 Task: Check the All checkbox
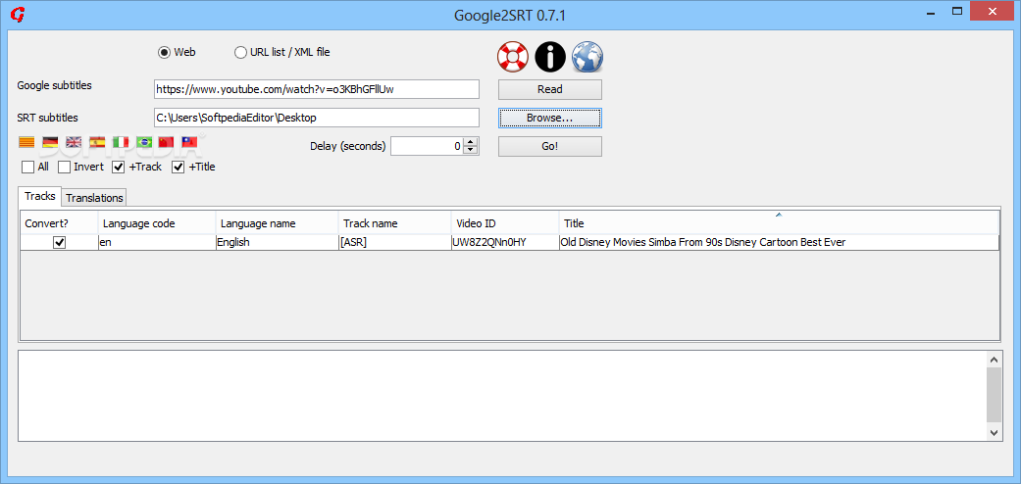[x=28, y=168]
